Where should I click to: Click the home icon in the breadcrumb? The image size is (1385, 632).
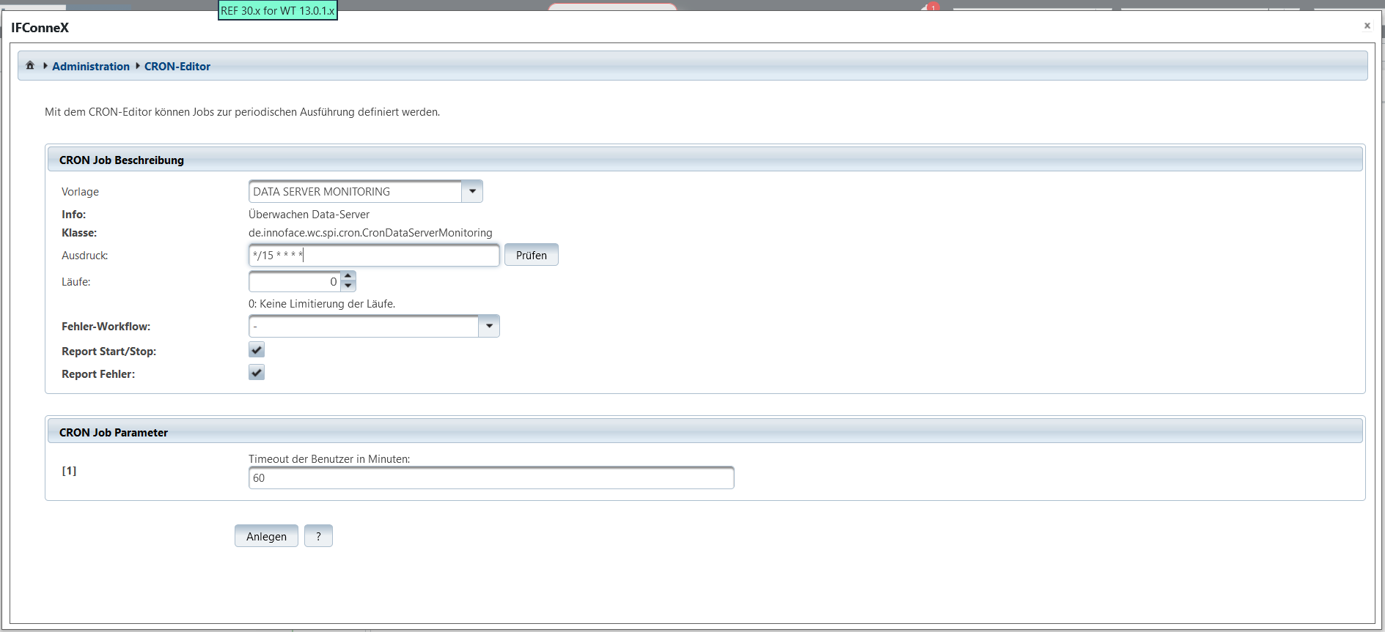[30, 66]
